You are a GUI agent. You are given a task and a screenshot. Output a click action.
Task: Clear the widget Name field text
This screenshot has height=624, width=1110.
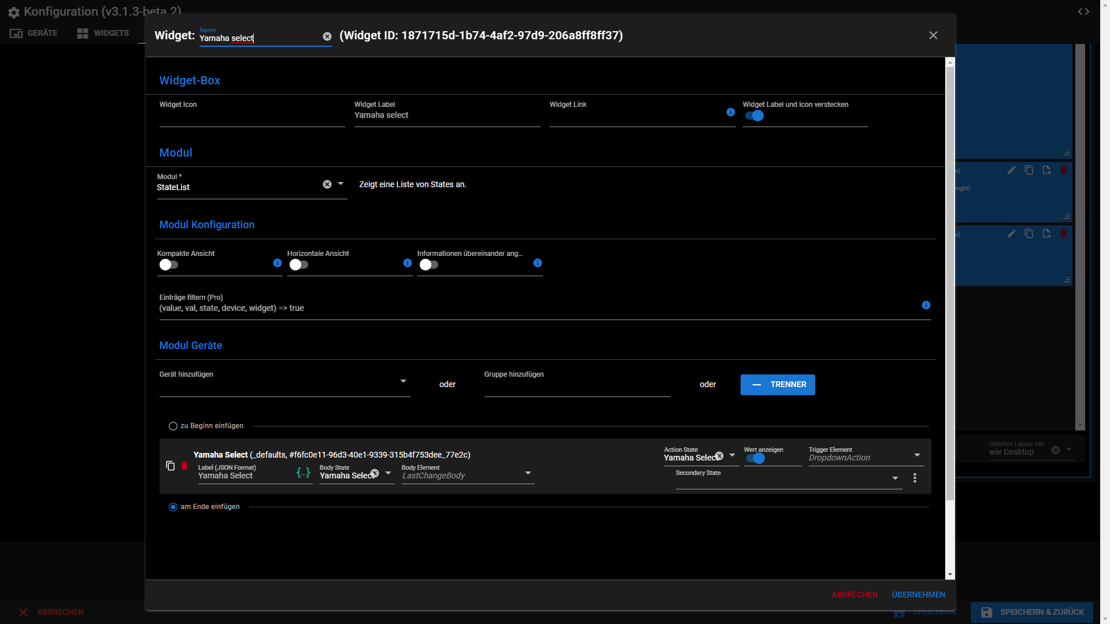coord(327,36)
